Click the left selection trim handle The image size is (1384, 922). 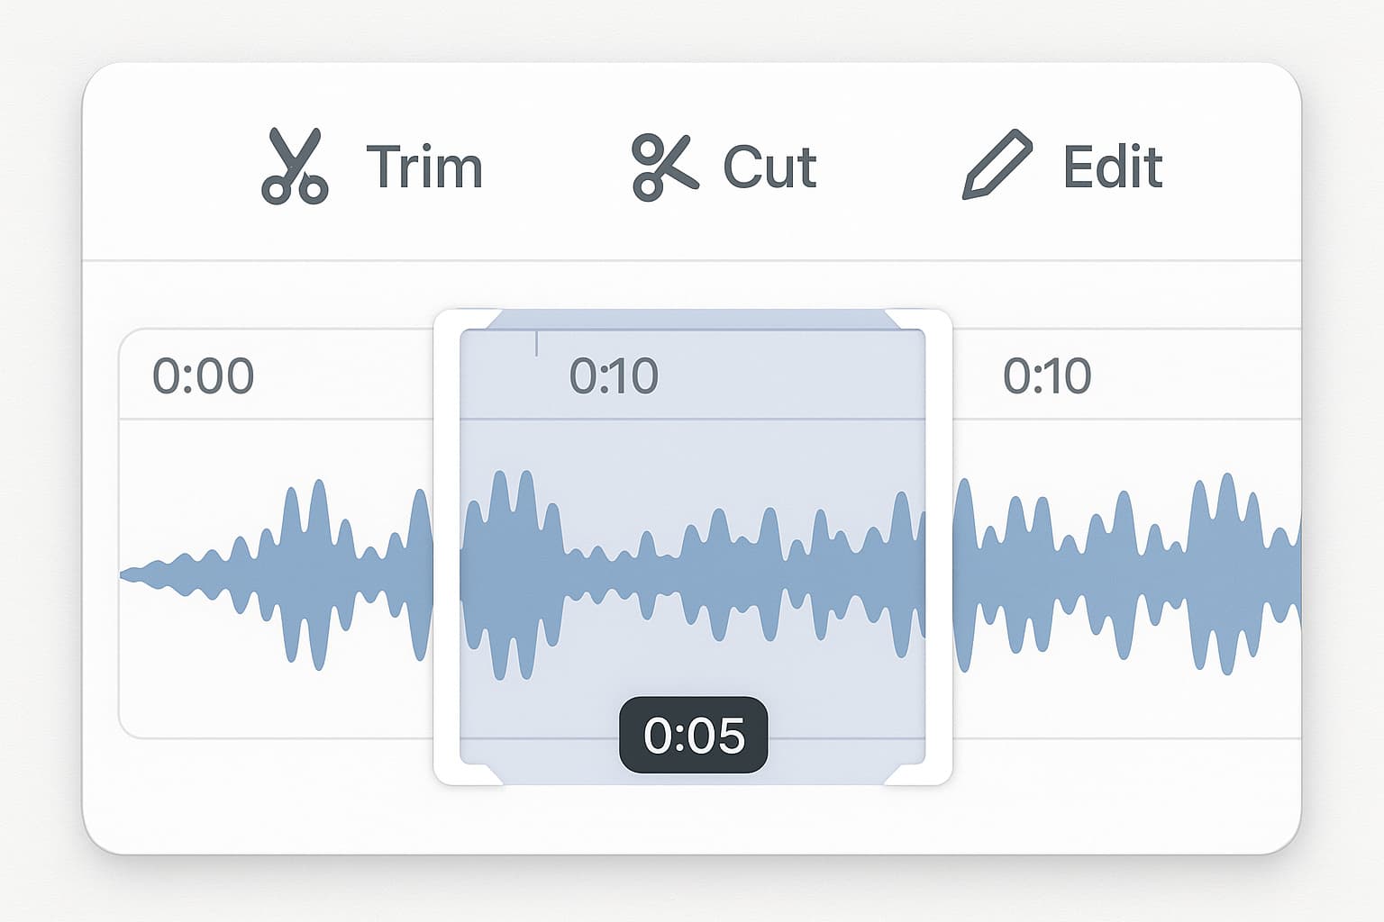pos(446,547)
